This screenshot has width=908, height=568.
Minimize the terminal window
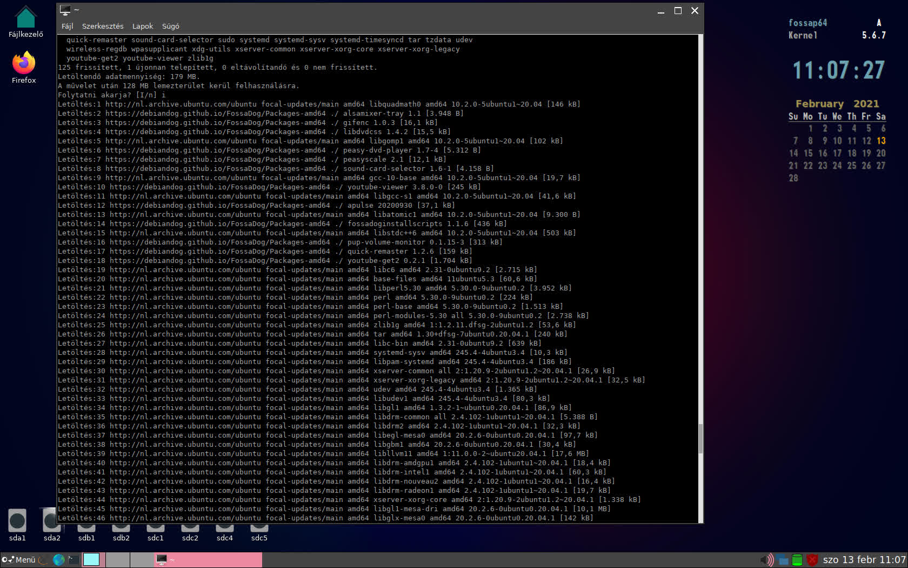[x=660, y=11]
